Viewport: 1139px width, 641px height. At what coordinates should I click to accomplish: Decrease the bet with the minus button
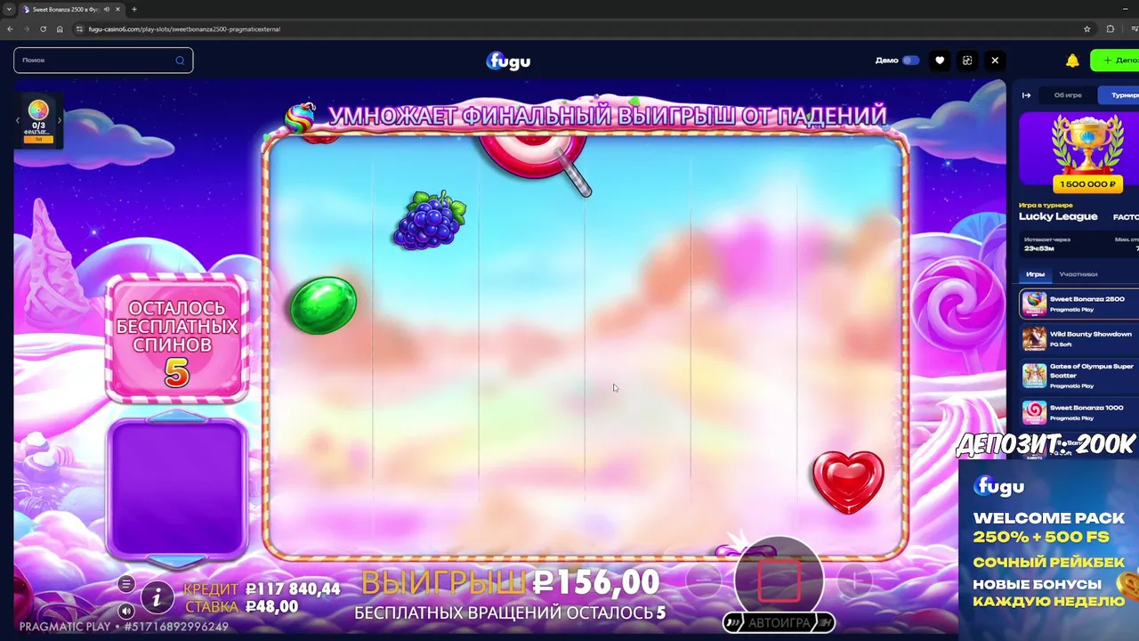pyautogui.click(x=703, y=581)
